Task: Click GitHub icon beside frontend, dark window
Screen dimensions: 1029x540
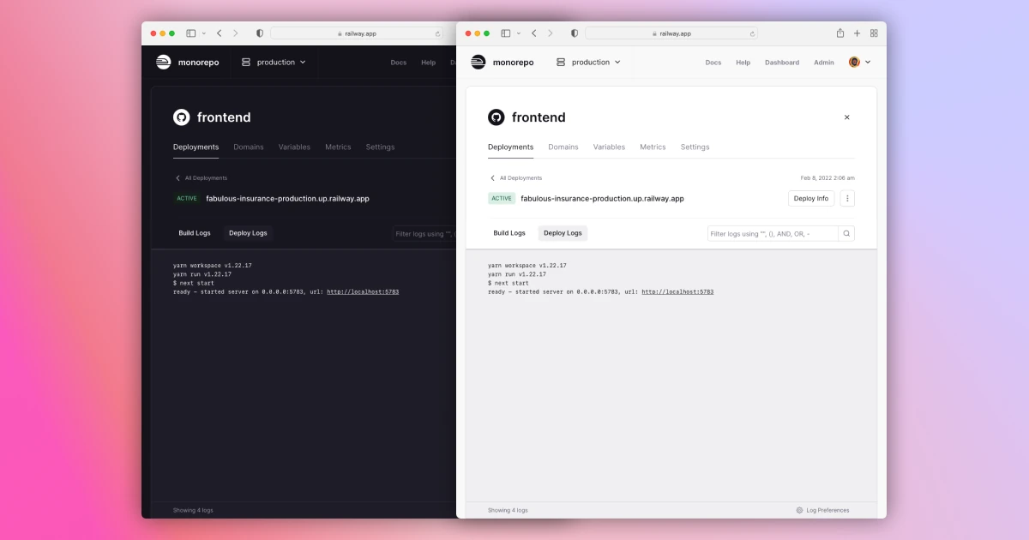Action: point(182,117)
